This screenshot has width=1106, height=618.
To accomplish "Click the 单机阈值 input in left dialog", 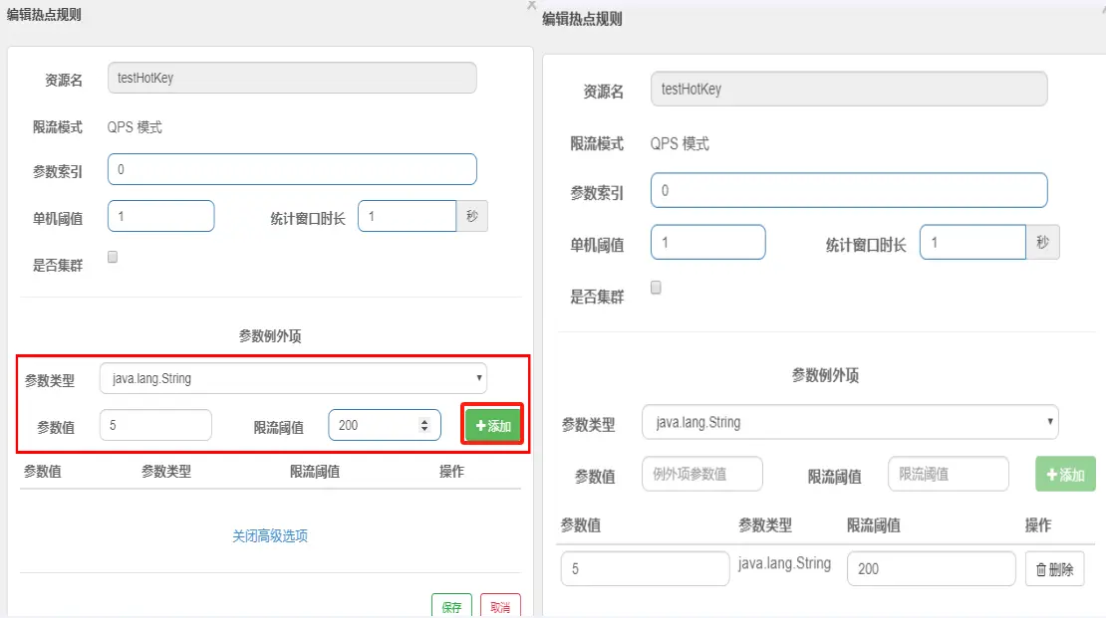I will (x=160, y=216).
